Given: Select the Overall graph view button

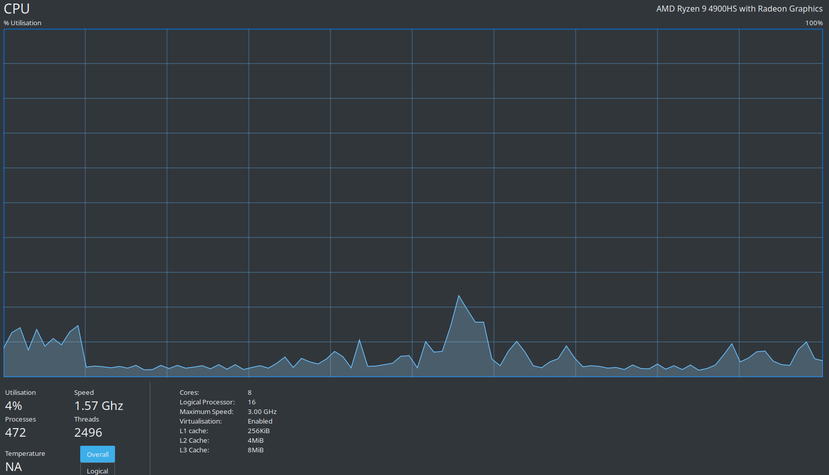Looking at the screenshot, I should pos(97,454).
